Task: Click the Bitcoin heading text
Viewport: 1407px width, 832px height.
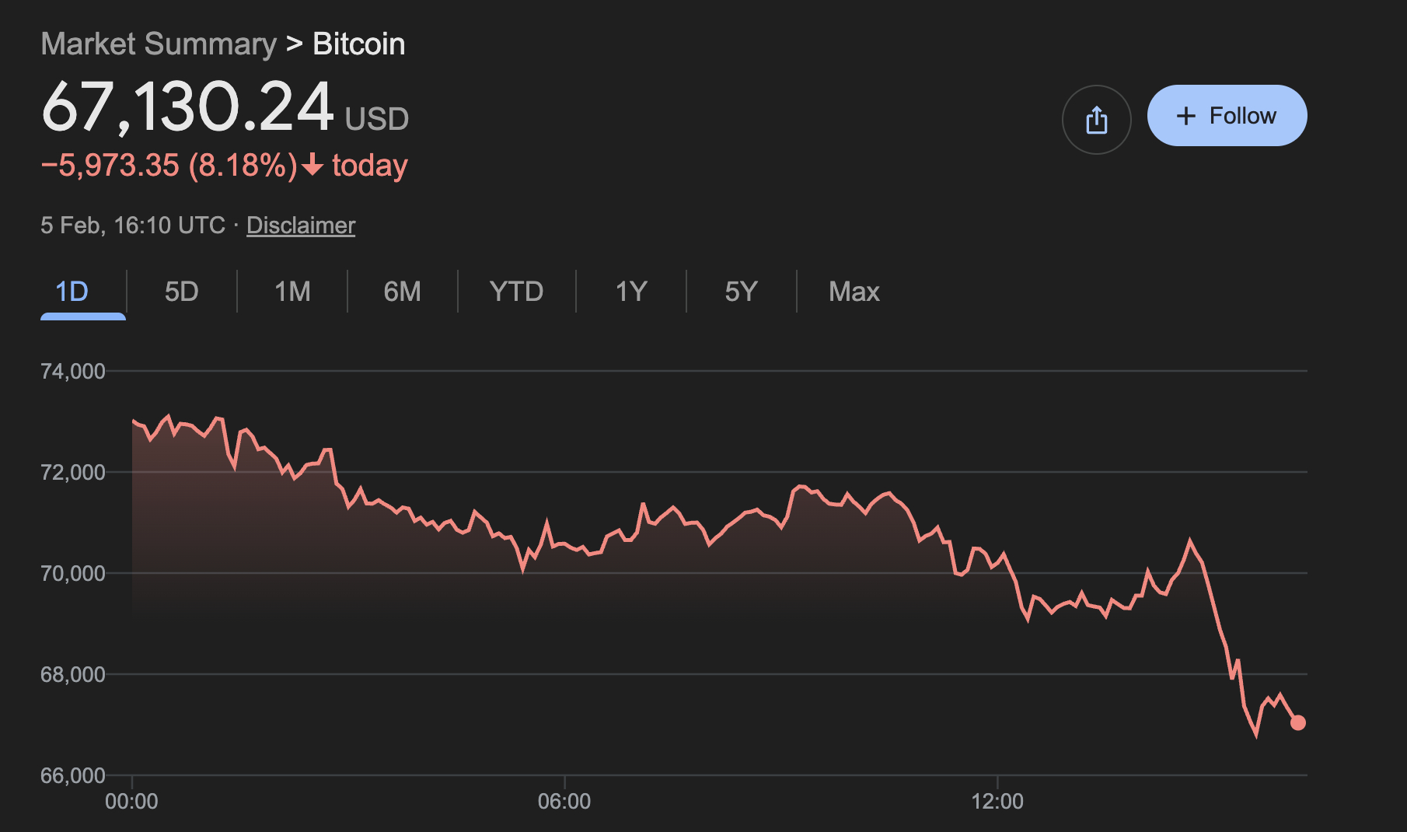Action: coord(358,44)
